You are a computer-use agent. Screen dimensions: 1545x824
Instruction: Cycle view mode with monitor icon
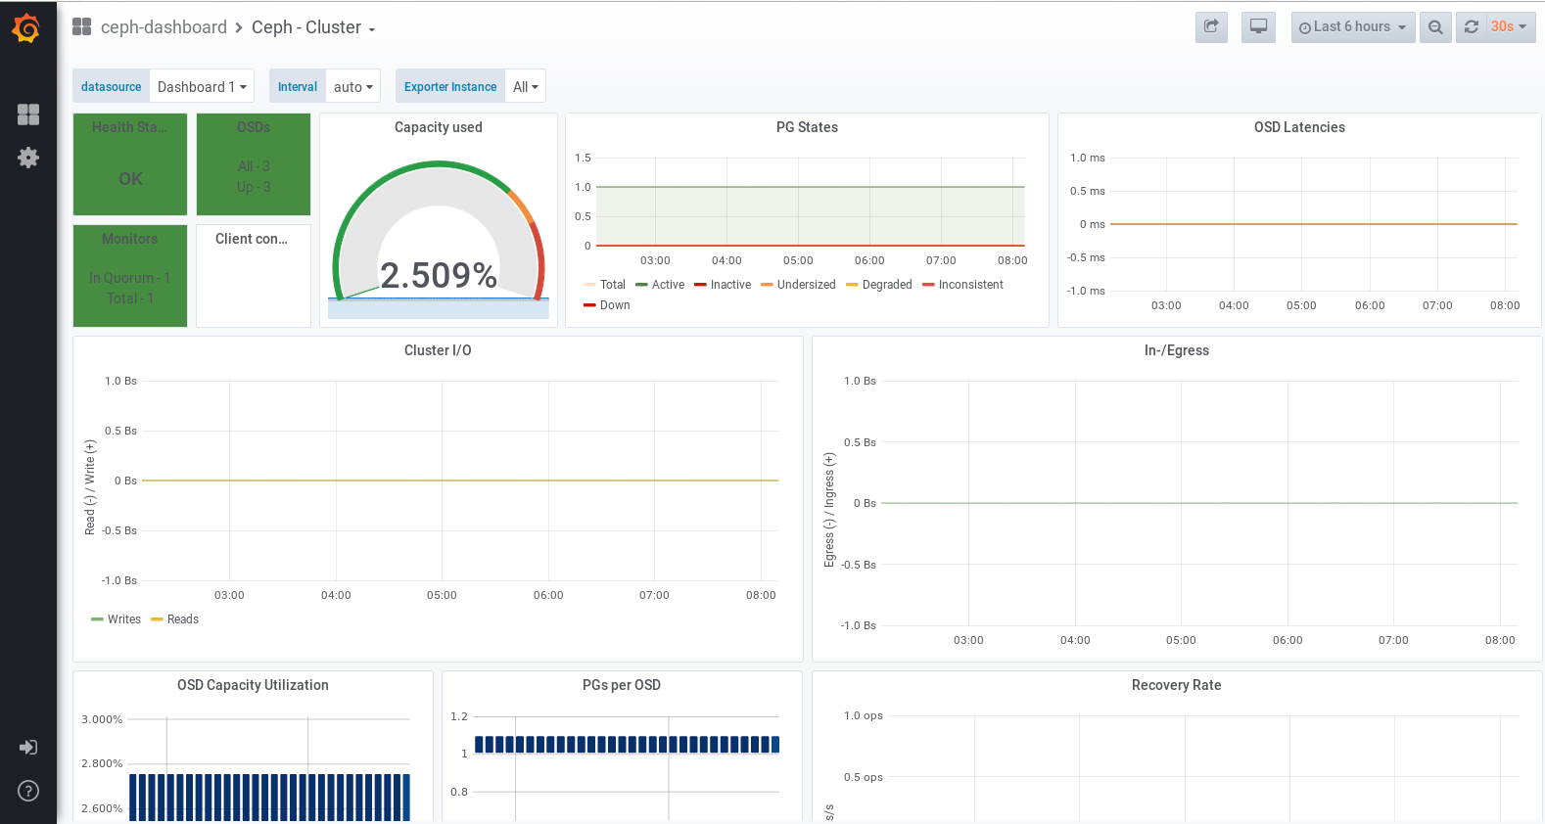(x=1258, y=27)
